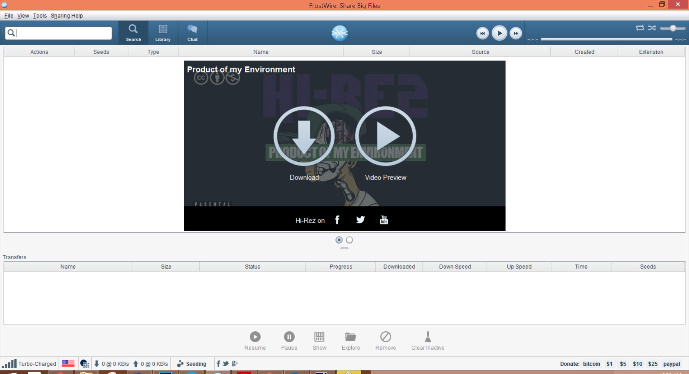
Task: Click the Clear Inactive button
Action: tap(428, 341)
